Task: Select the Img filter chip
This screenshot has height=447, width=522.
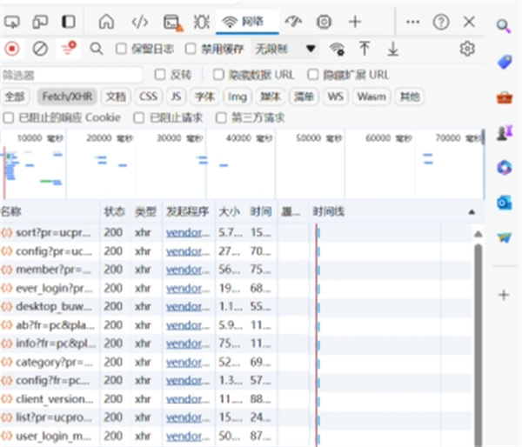Action: [238, 97]
